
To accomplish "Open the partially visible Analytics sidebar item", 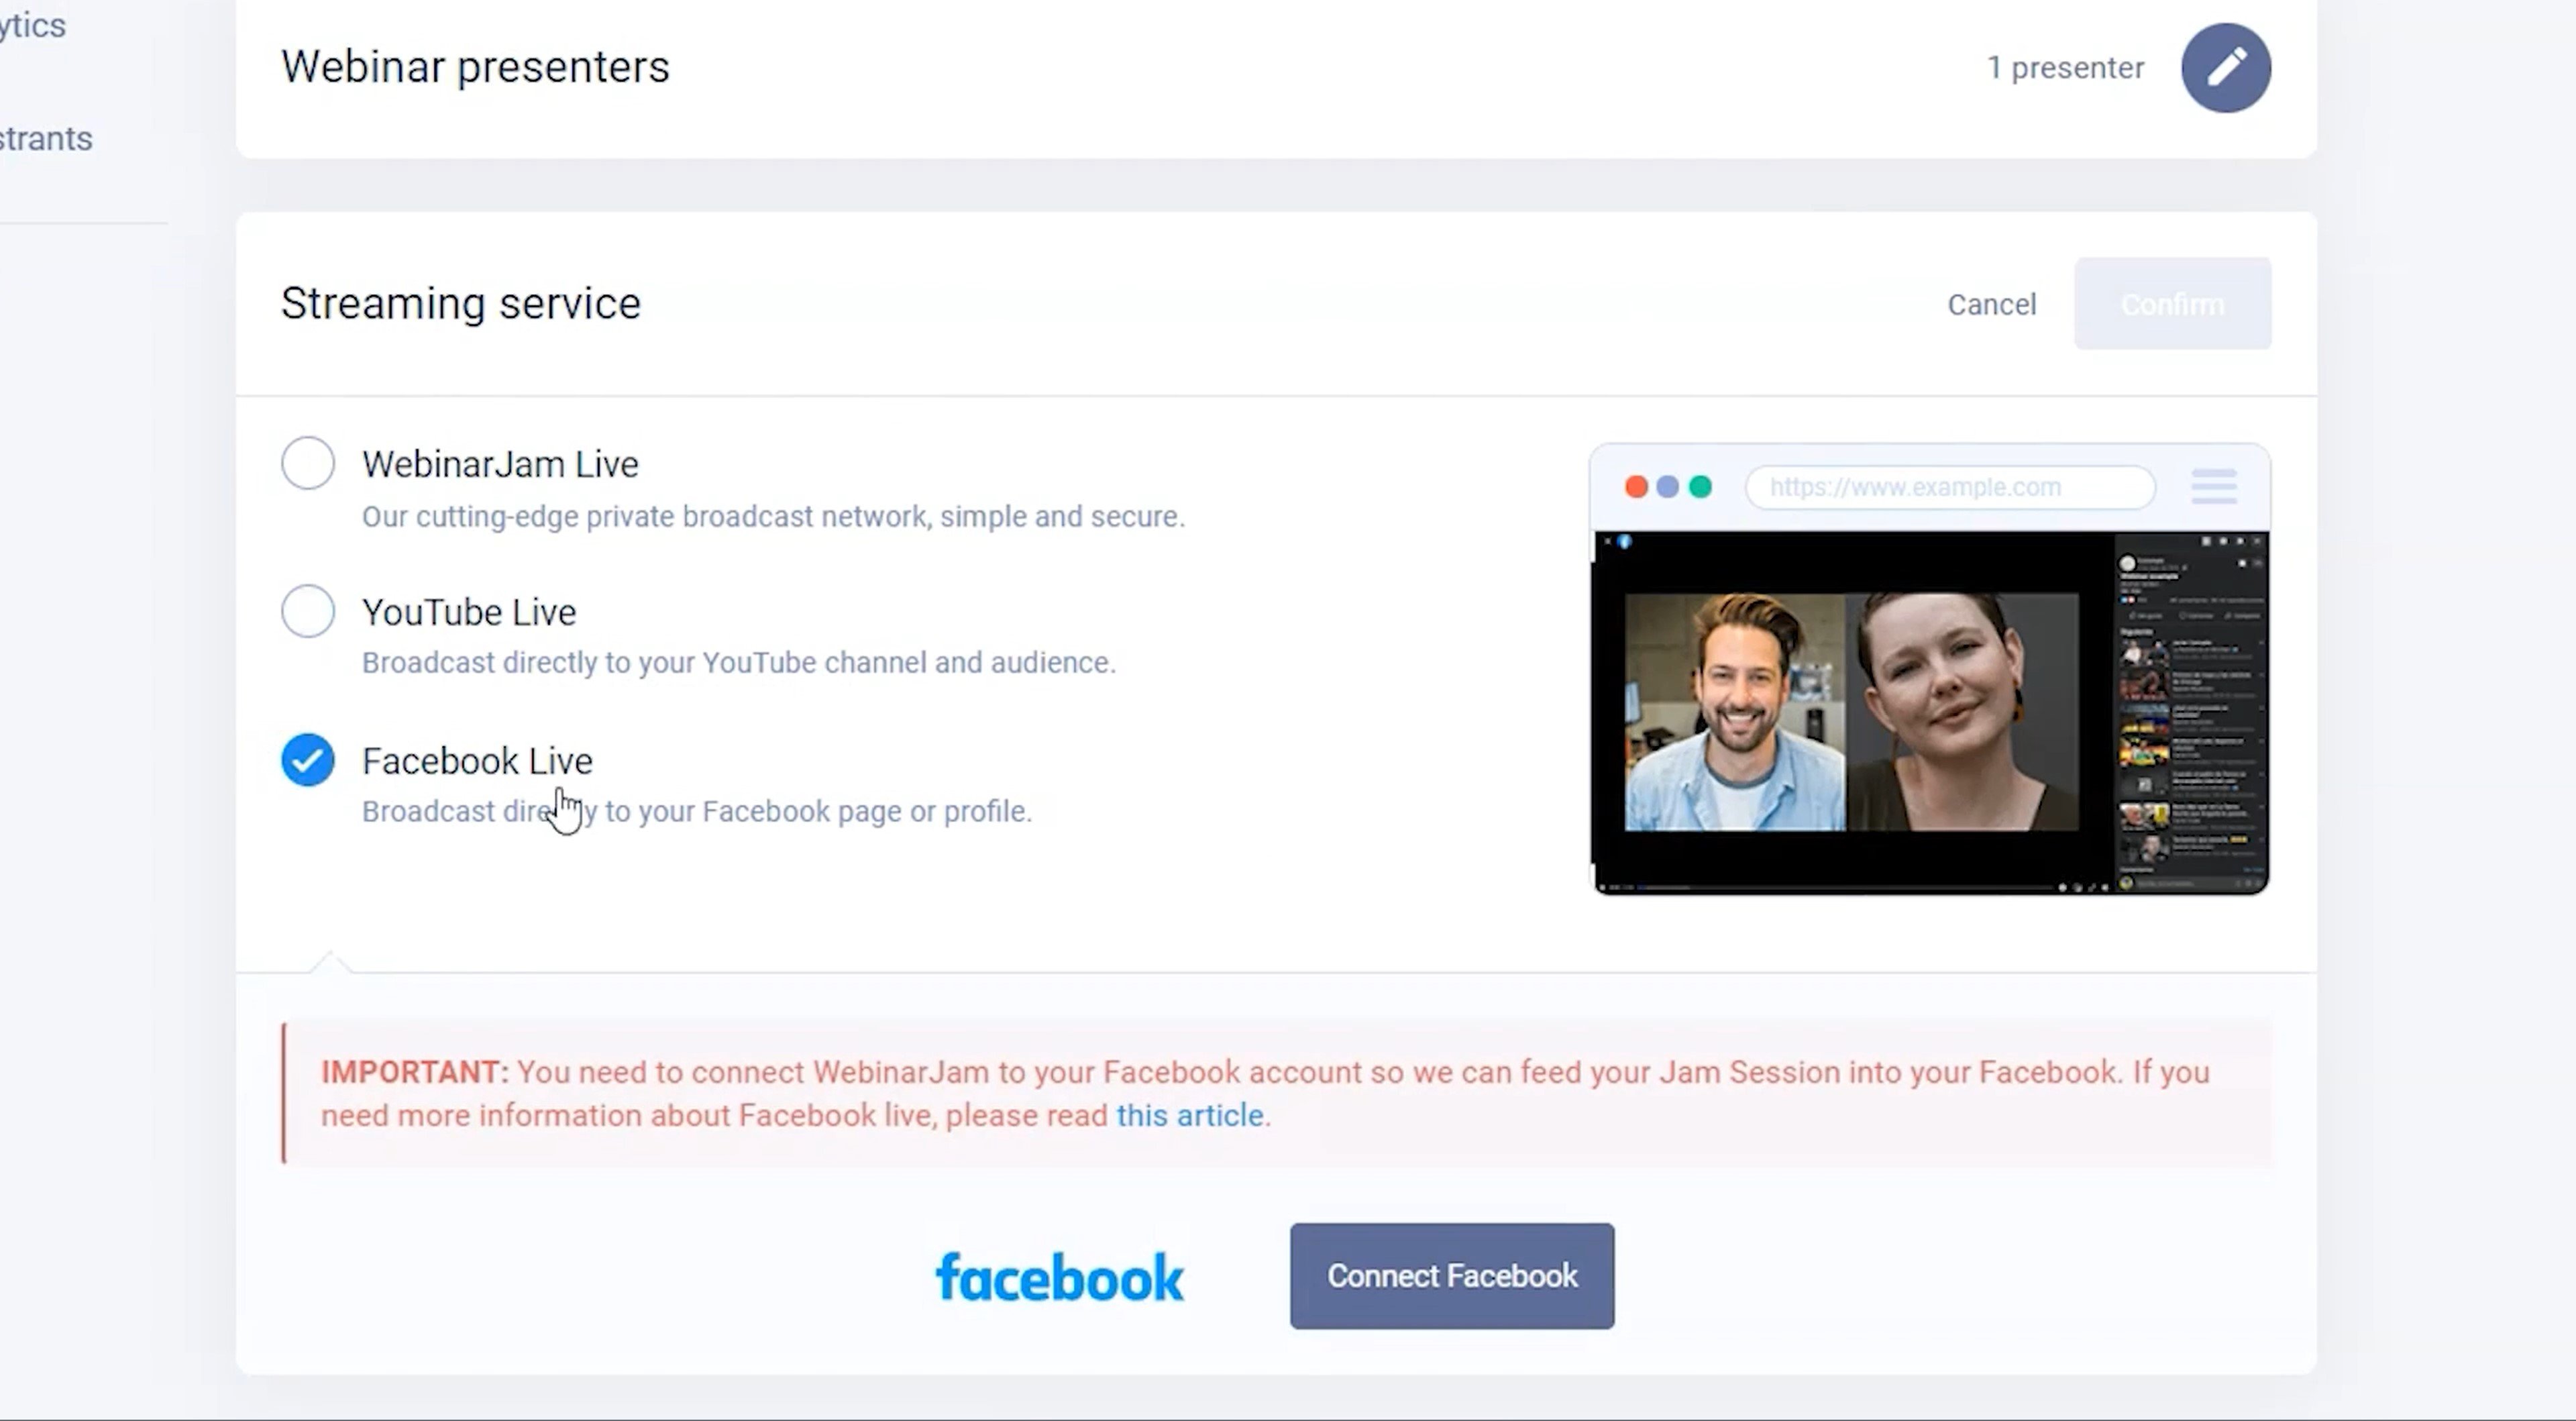I will tap(32, 25).
